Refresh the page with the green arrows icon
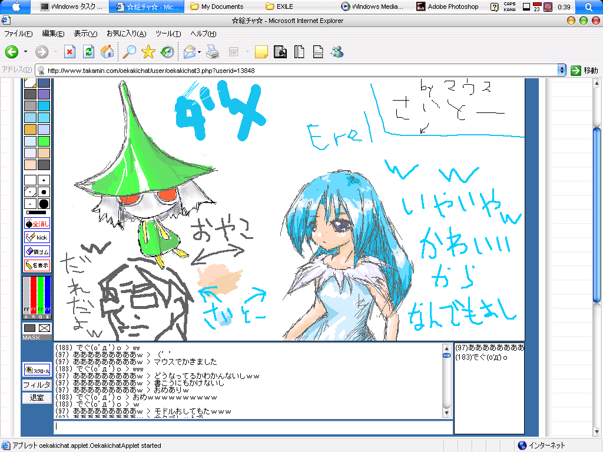The height and width of the screenshot is (452, 603). coord(88,52)
